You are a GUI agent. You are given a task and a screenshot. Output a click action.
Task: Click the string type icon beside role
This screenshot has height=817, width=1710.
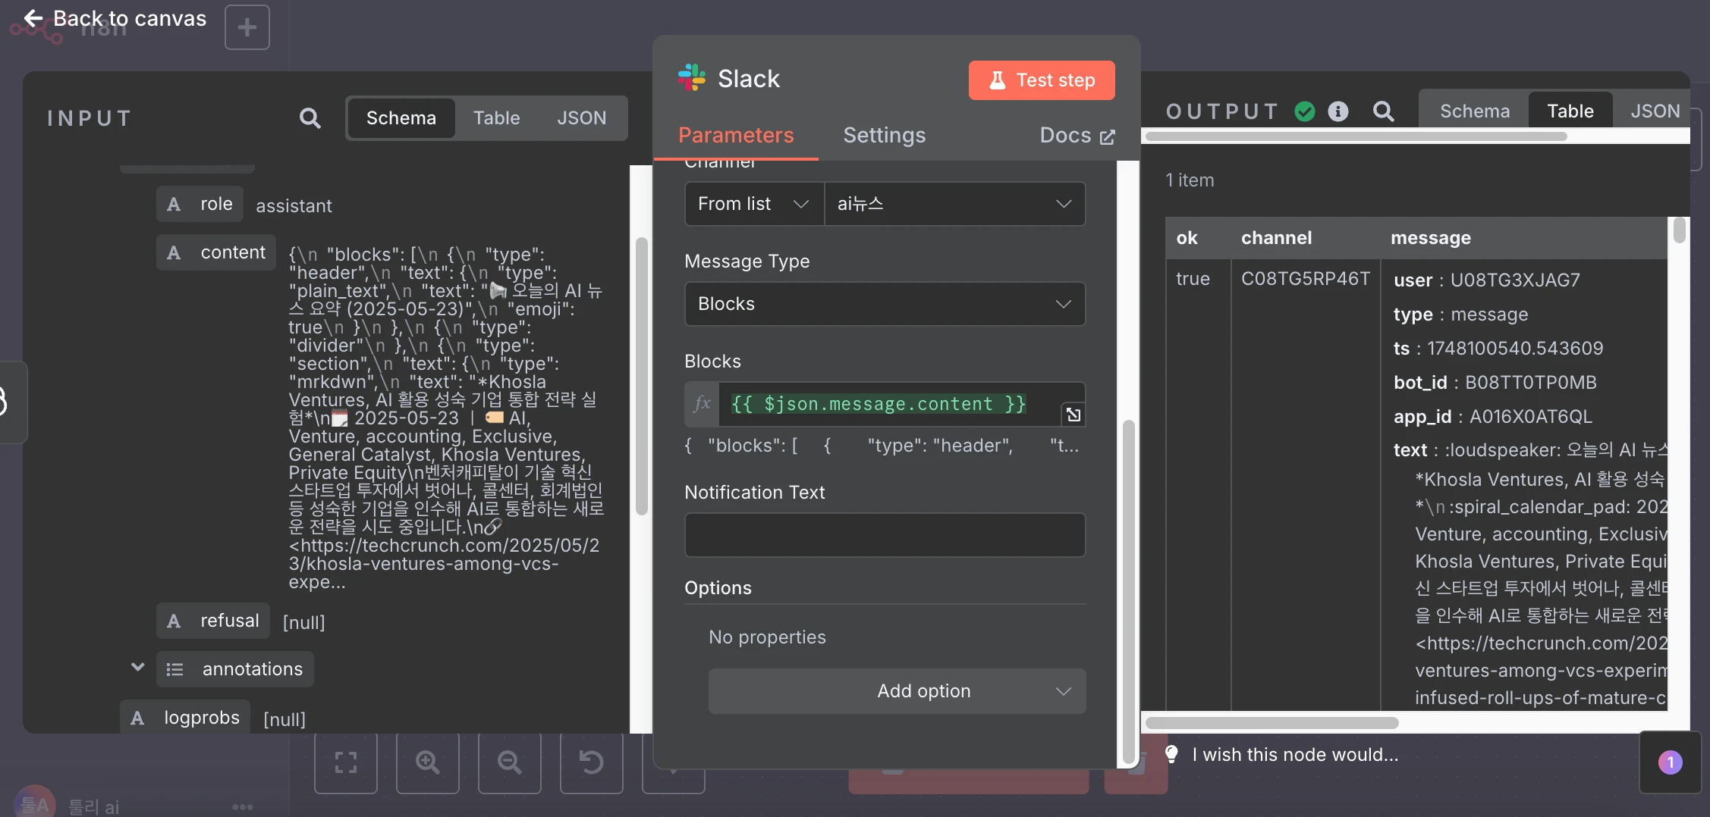(174, 205)
